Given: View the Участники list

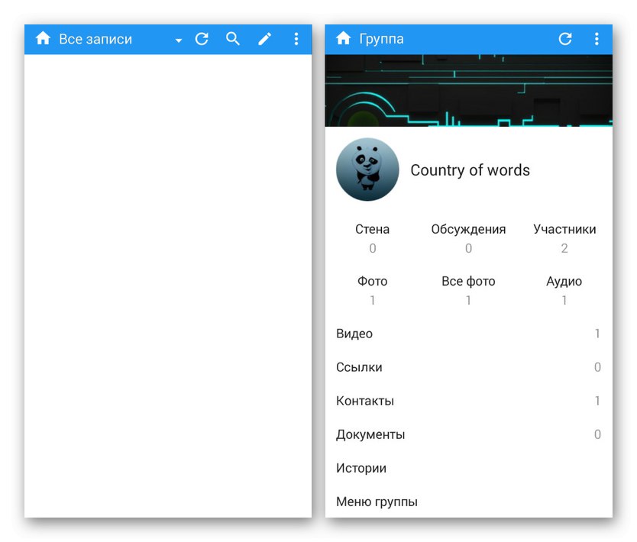Looking at the screenshot, I should click(564, 238).
